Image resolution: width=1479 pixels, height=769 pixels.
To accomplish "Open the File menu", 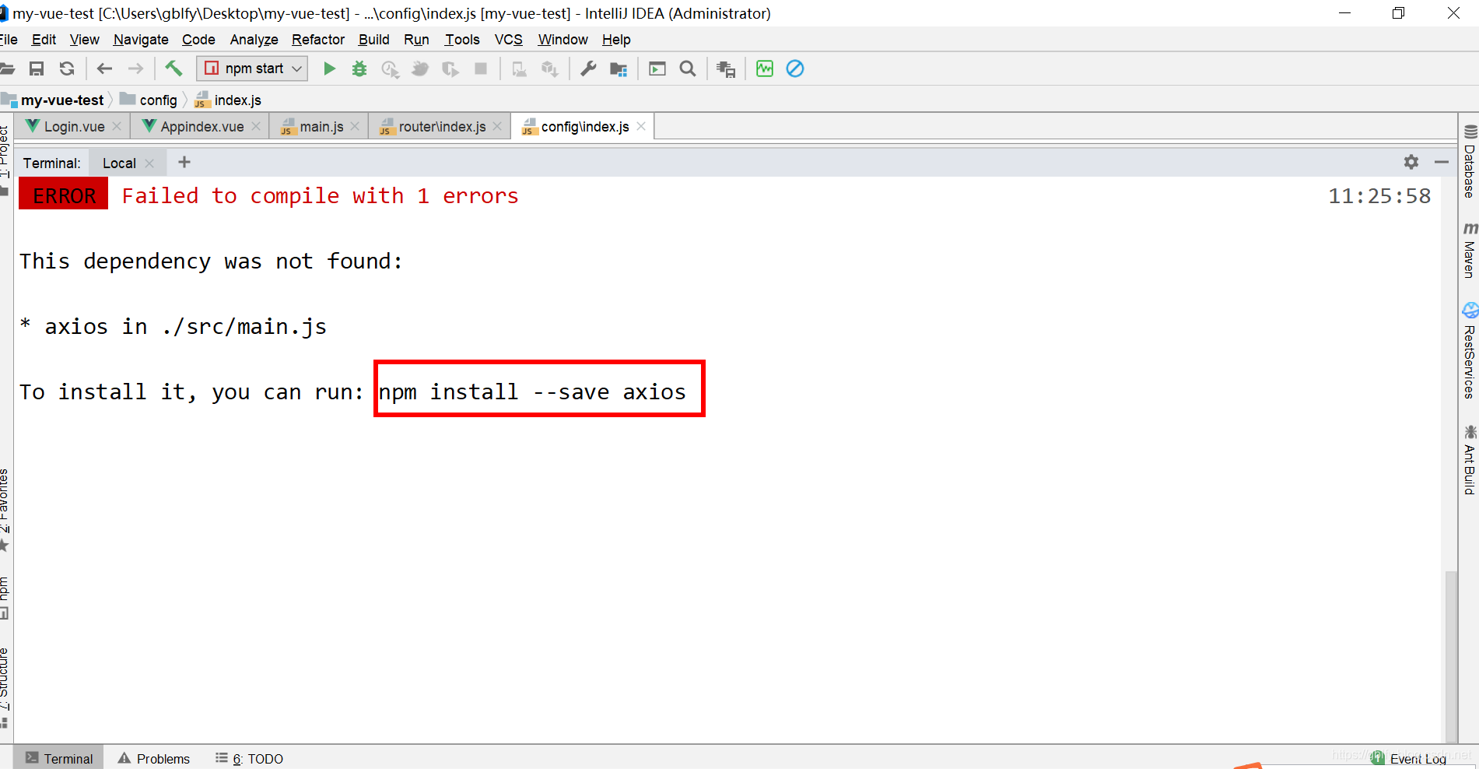I will point(9,40).
